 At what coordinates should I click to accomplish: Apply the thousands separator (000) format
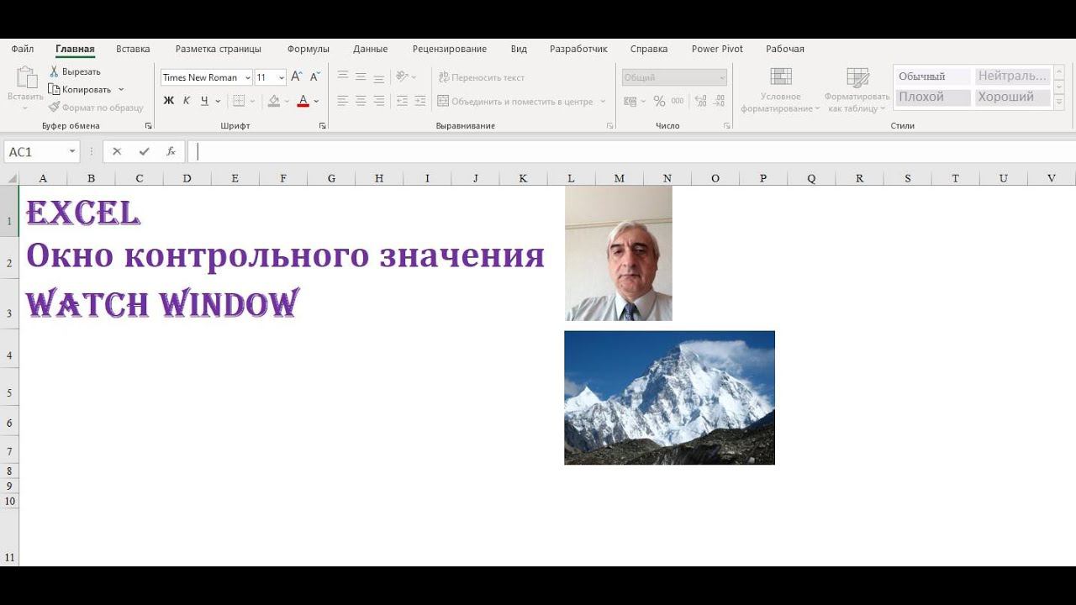pos(678,101)
